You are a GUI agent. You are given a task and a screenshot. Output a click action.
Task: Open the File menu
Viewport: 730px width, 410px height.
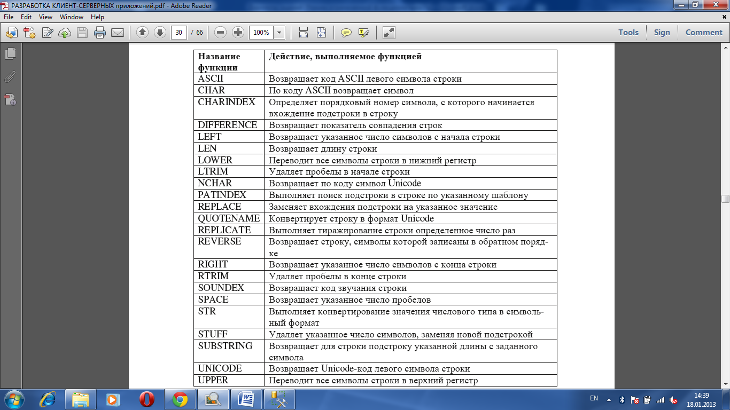(x=9, y=17)
